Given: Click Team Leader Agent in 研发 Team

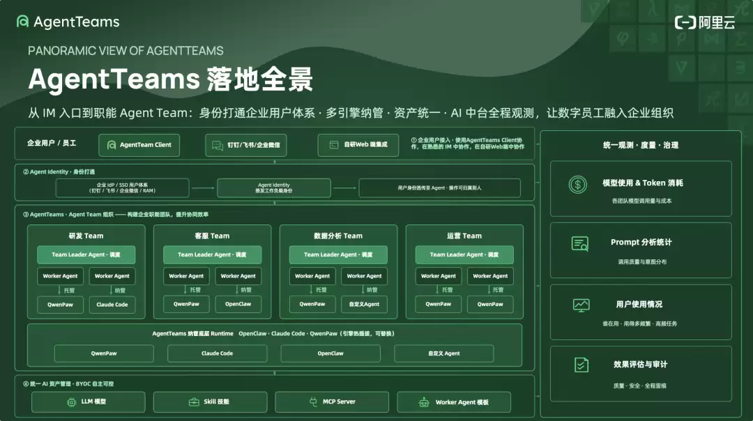Looking at the screenshot, I should 86,255.
